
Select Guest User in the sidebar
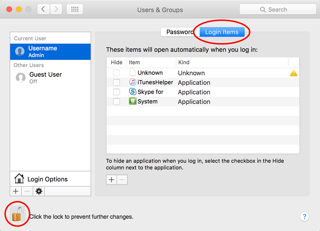(x=45, y=78)
